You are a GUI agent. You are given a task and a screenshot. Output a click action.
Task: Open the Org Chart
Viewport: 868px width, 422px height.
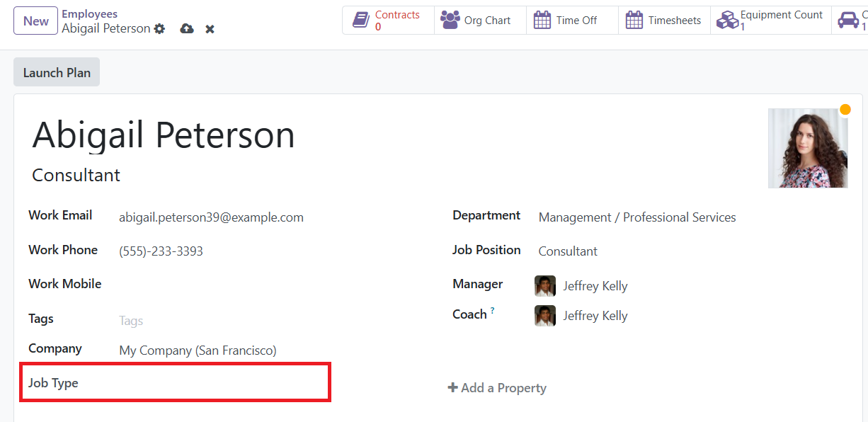pyautogui.click(x=480, y=21)
